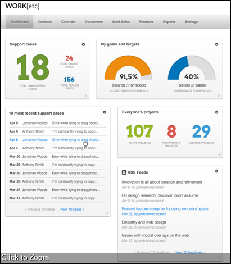Go to Reports tab
Screen dimensions: 231x264
point(169,22)
